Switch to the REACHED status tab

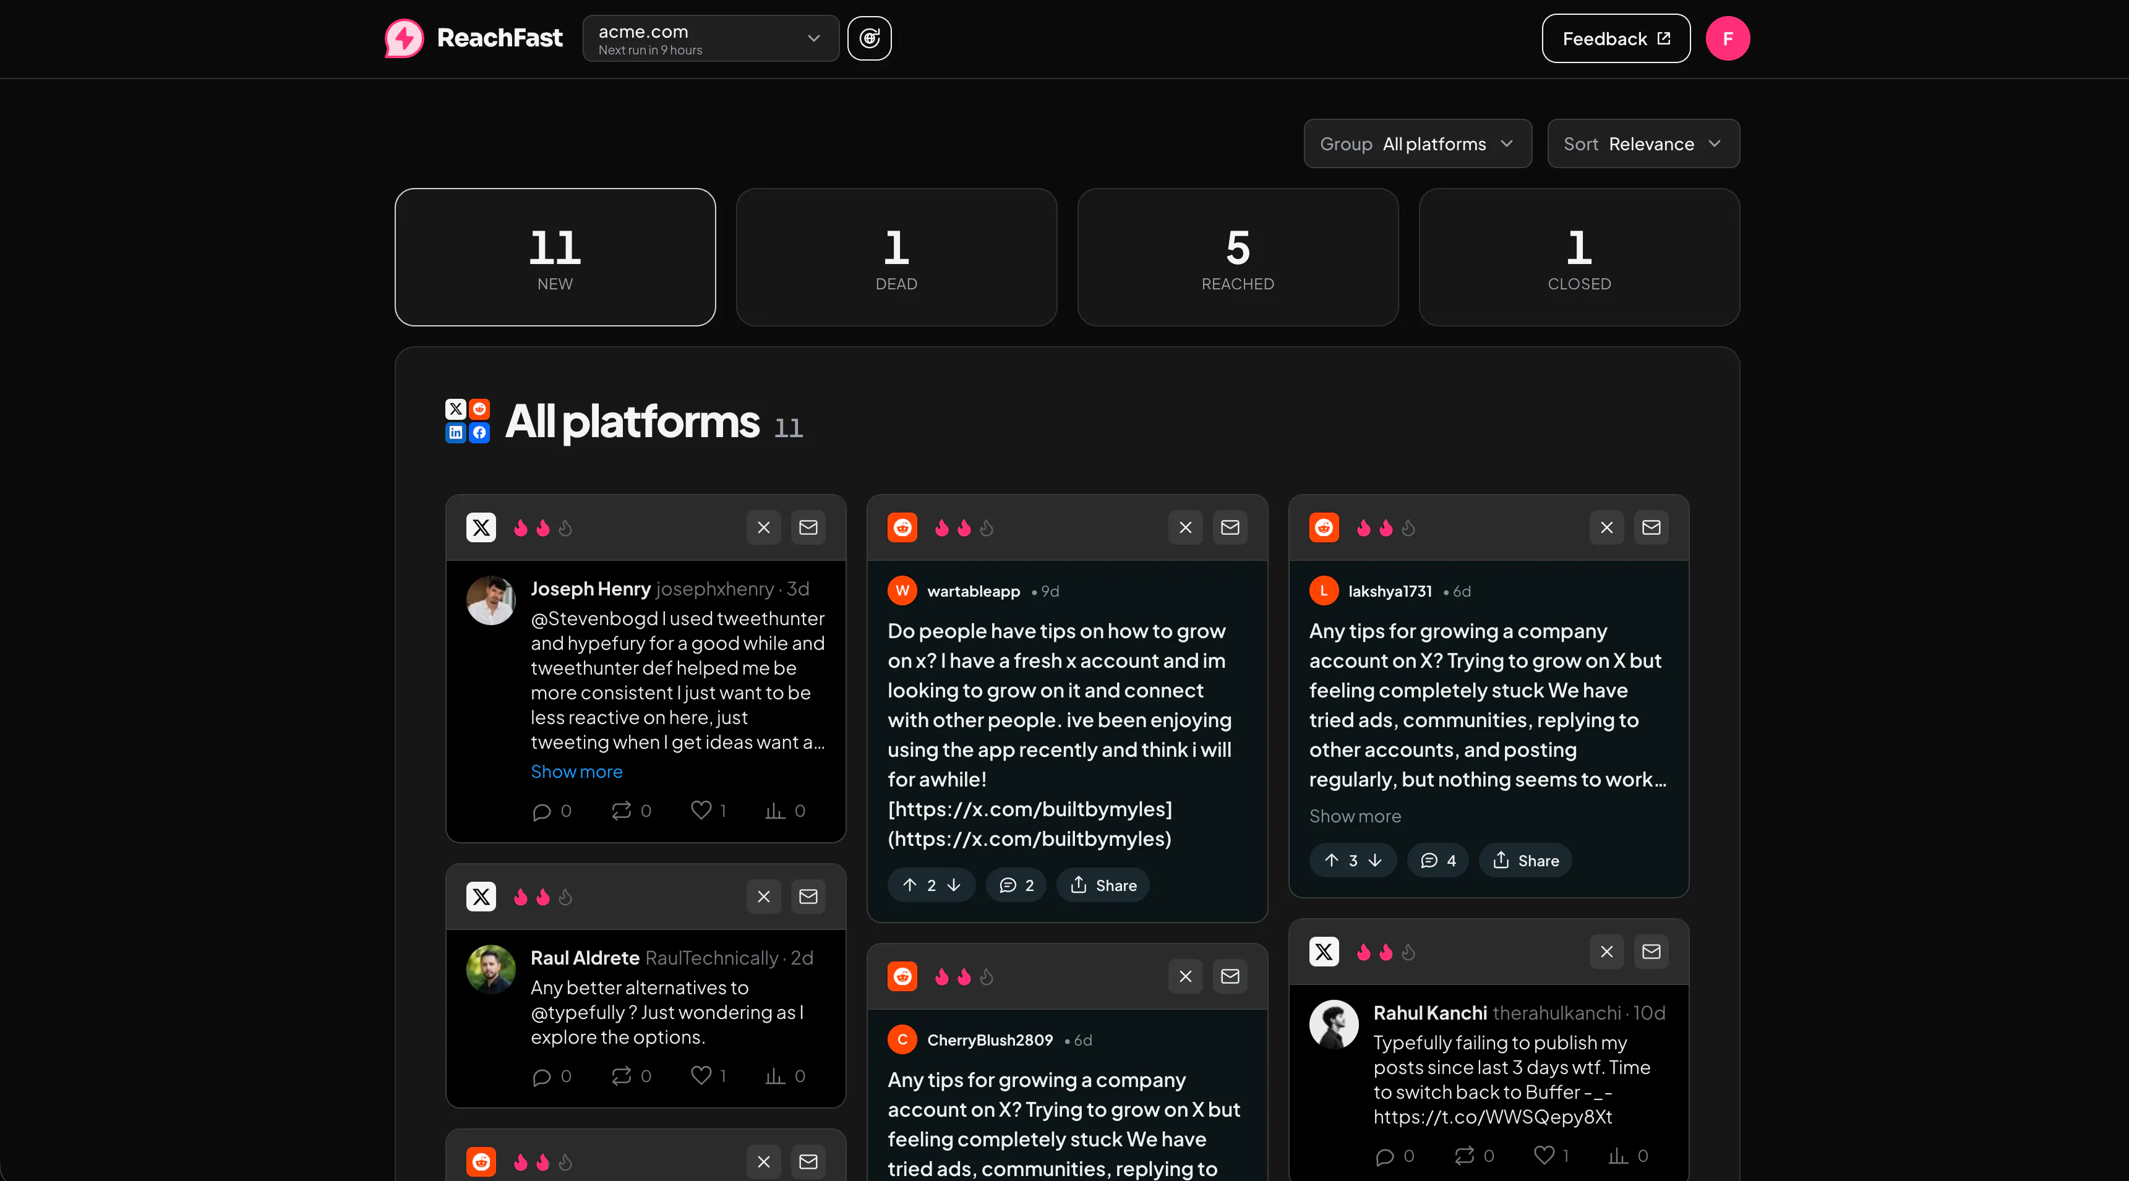click(1238, 257)
